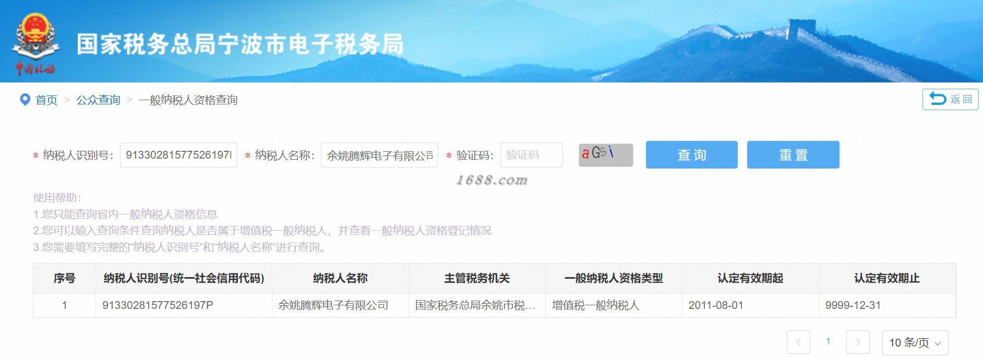Click the 认定有效期起 column header
The width and height of the screenshot is (983, 358).
[750, 278]
